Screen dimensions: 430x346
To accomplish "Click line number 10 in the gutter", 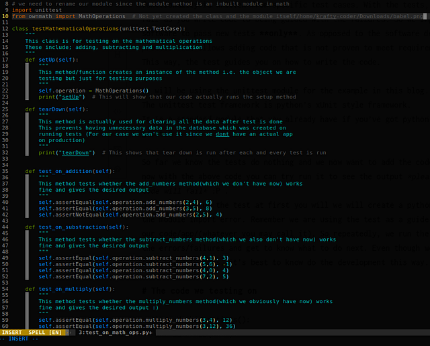I will coord(5,16).
